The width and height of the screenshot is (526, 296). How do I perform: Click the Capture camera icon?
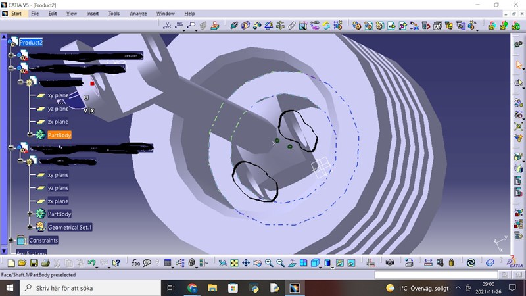(390, 263)
